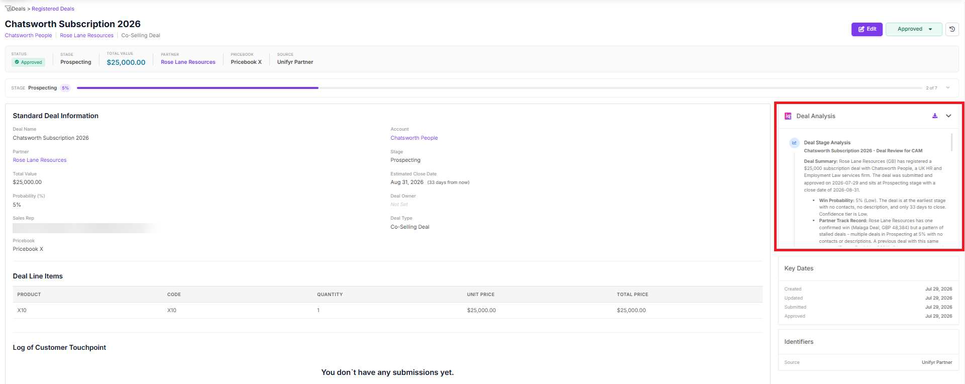Click the 5% stage percentage badge
This screenshot has height=384, width=965.
65,88
